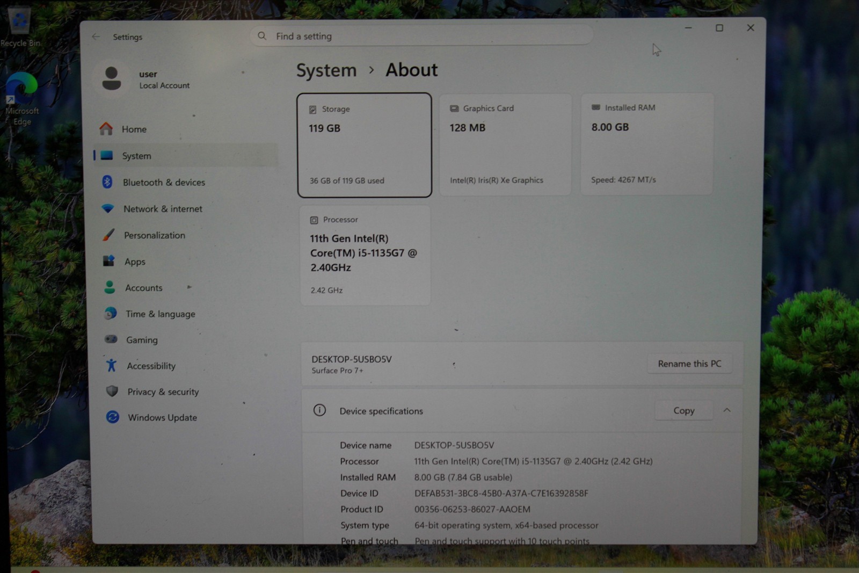The height and width of the screenshot is (573, 859).
Task: Click the System breadcrumb link
Action: click(326, 70)
